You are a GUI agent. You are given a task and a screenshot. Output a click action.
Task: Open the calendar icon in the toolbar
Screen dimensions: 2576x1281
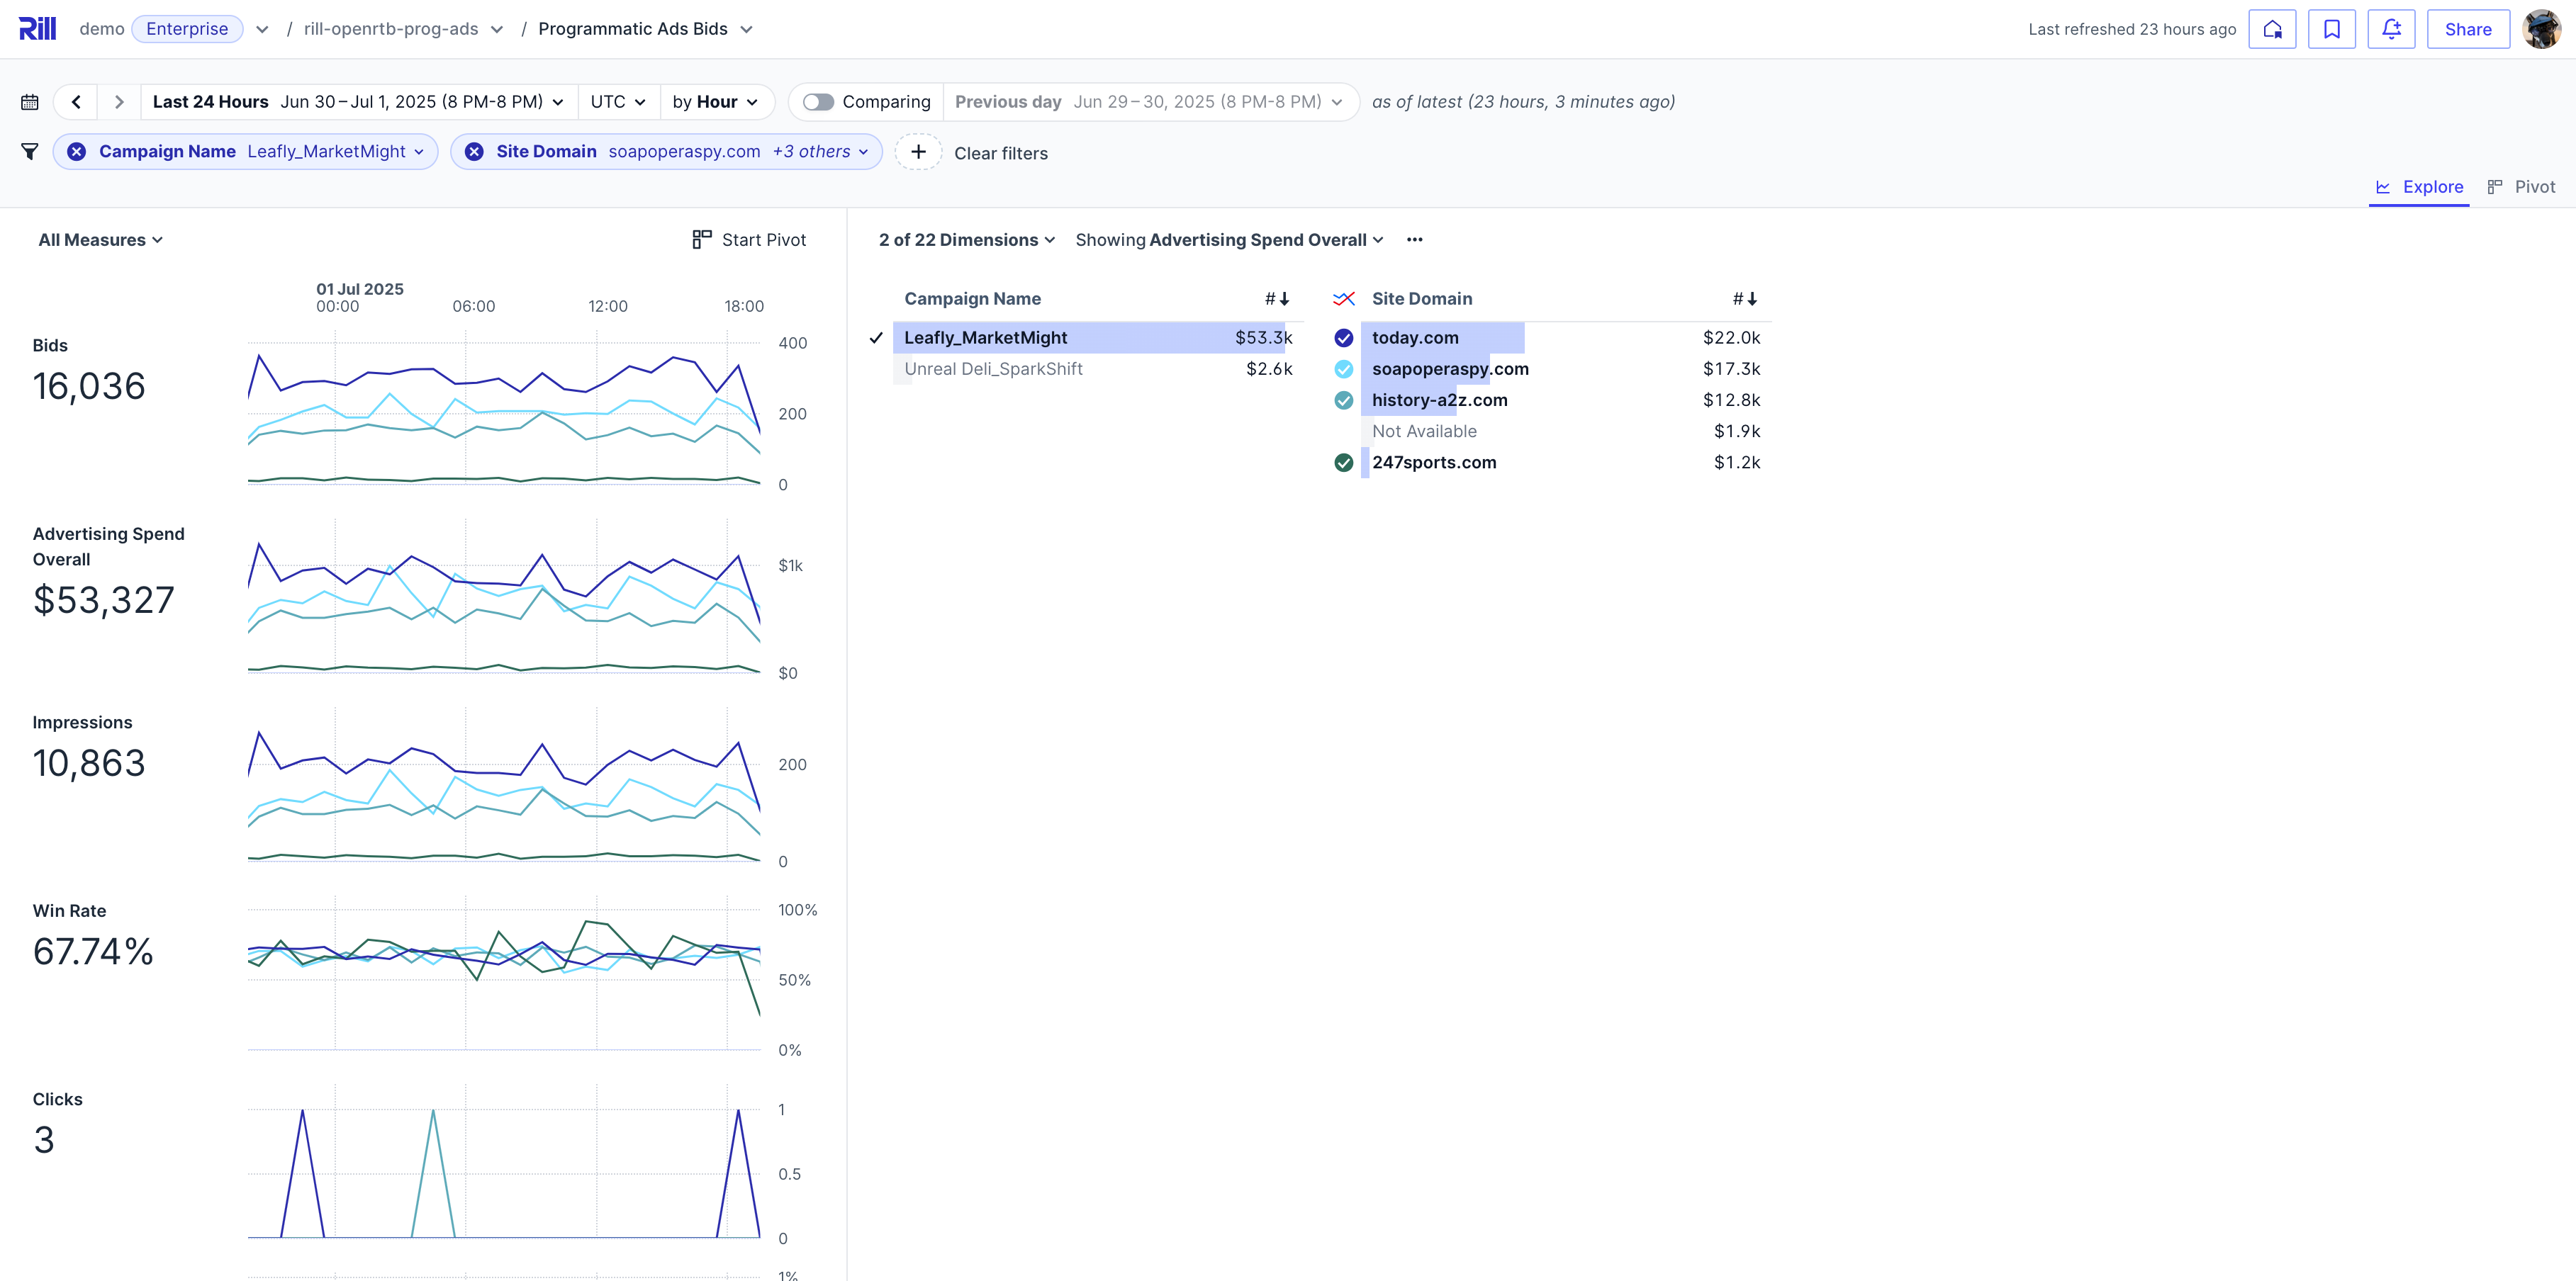[x=29, y=101]
